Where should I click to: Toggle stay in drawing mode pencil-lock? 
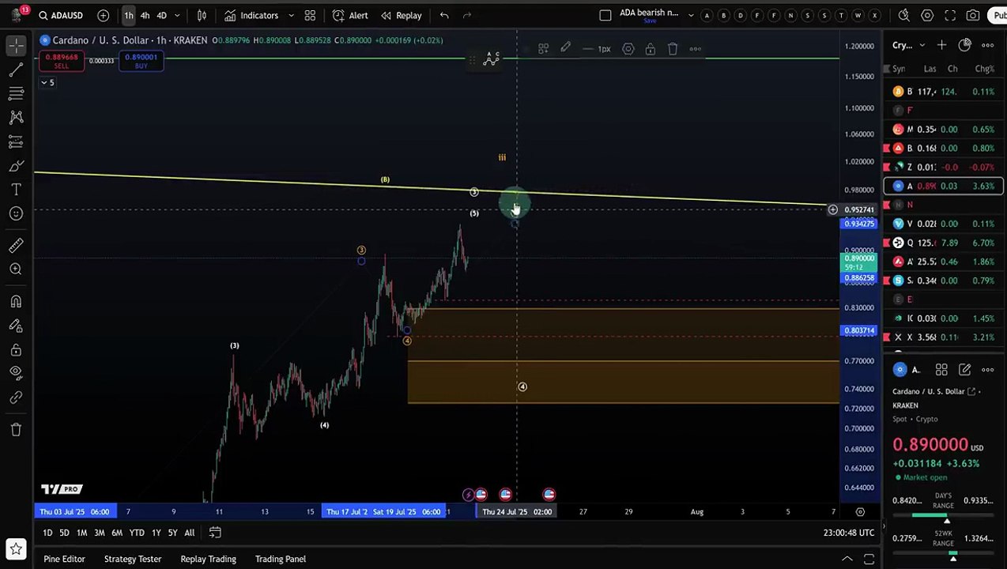coord(16,326)
